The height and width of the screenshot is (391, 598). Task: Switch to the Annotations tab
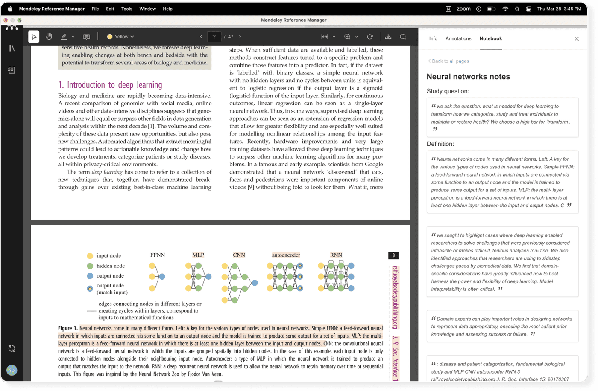[458, 38]
